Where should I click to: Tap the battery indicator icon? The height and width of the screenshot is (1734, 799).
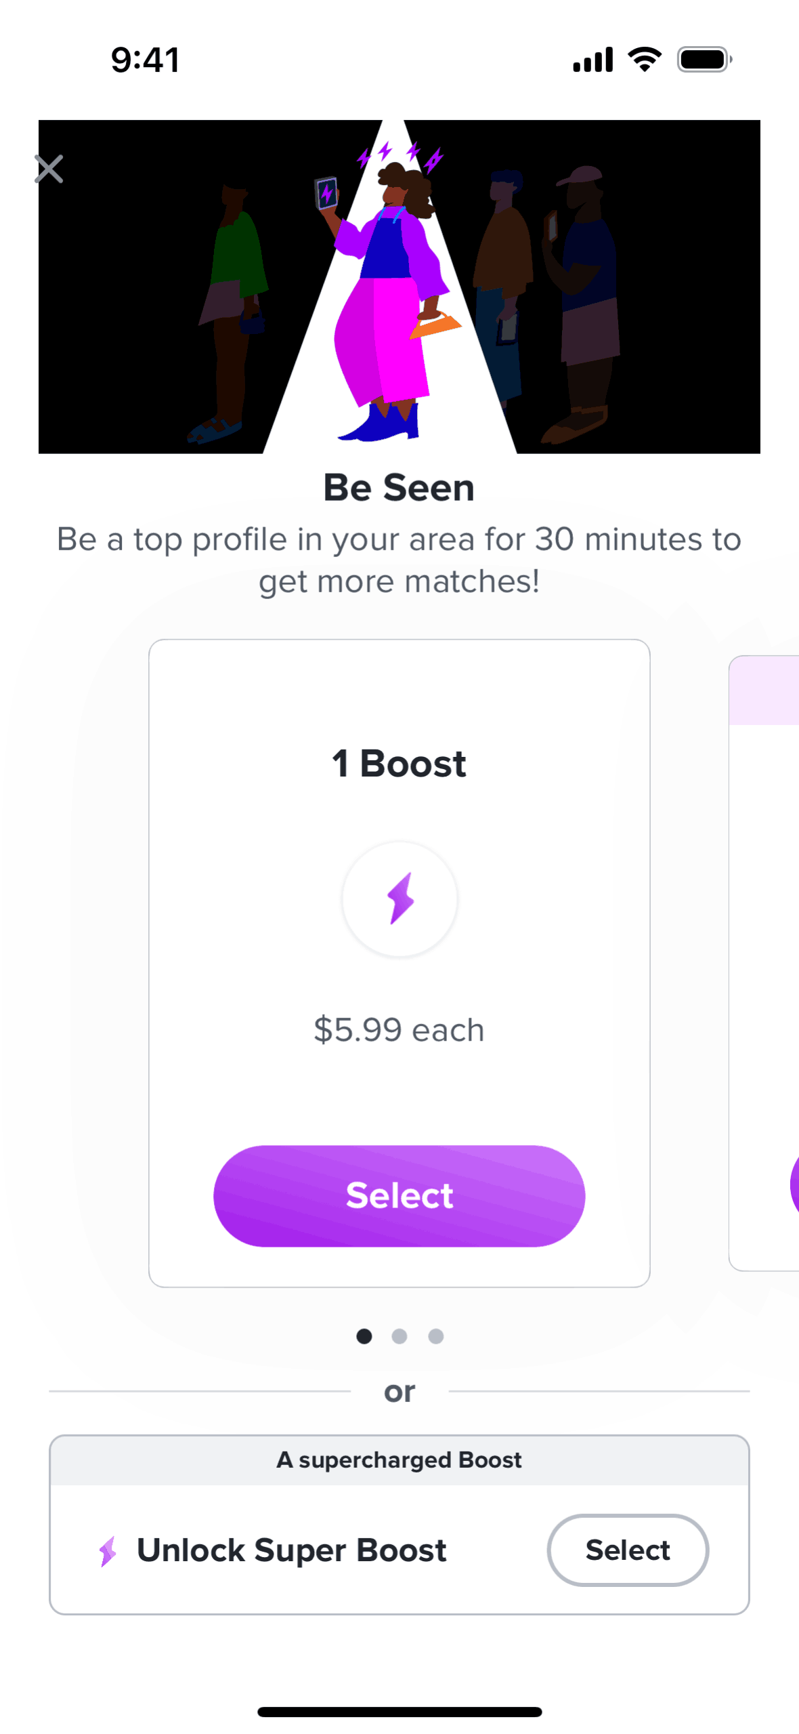click(x=704, y=60)
